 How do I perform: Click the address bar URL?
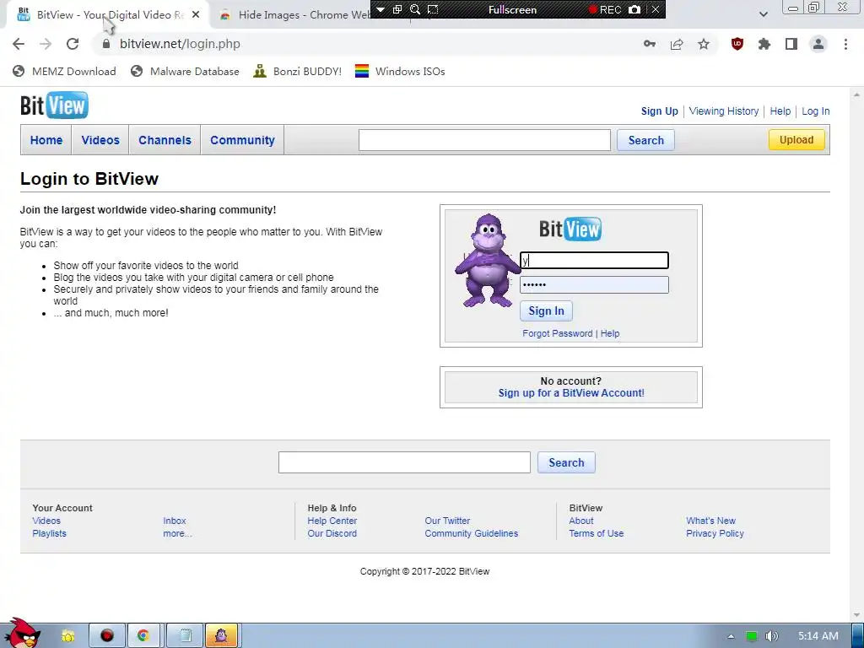pyautogui.click(x=181, y=44)
